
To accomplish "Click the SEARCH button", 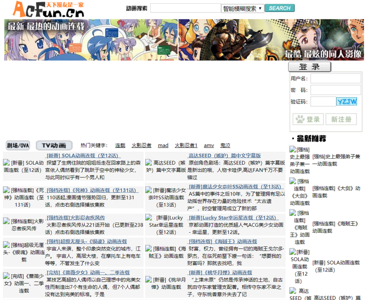I will tap(280, 8).
